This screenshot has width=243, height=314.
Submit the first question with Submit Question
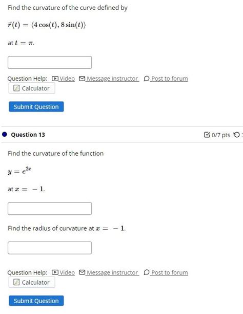(36, 107)
